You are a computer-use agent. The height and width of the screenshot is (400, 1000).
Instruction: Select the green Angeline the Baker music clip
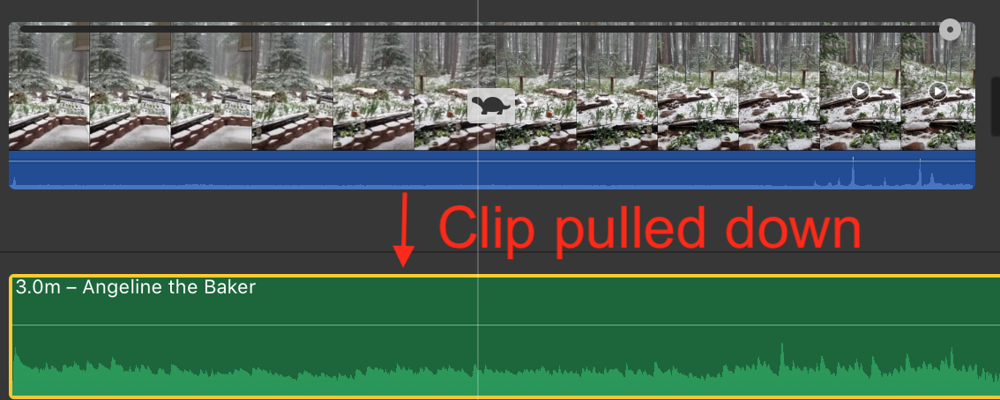pyautogui.click(x=504, y=337)
